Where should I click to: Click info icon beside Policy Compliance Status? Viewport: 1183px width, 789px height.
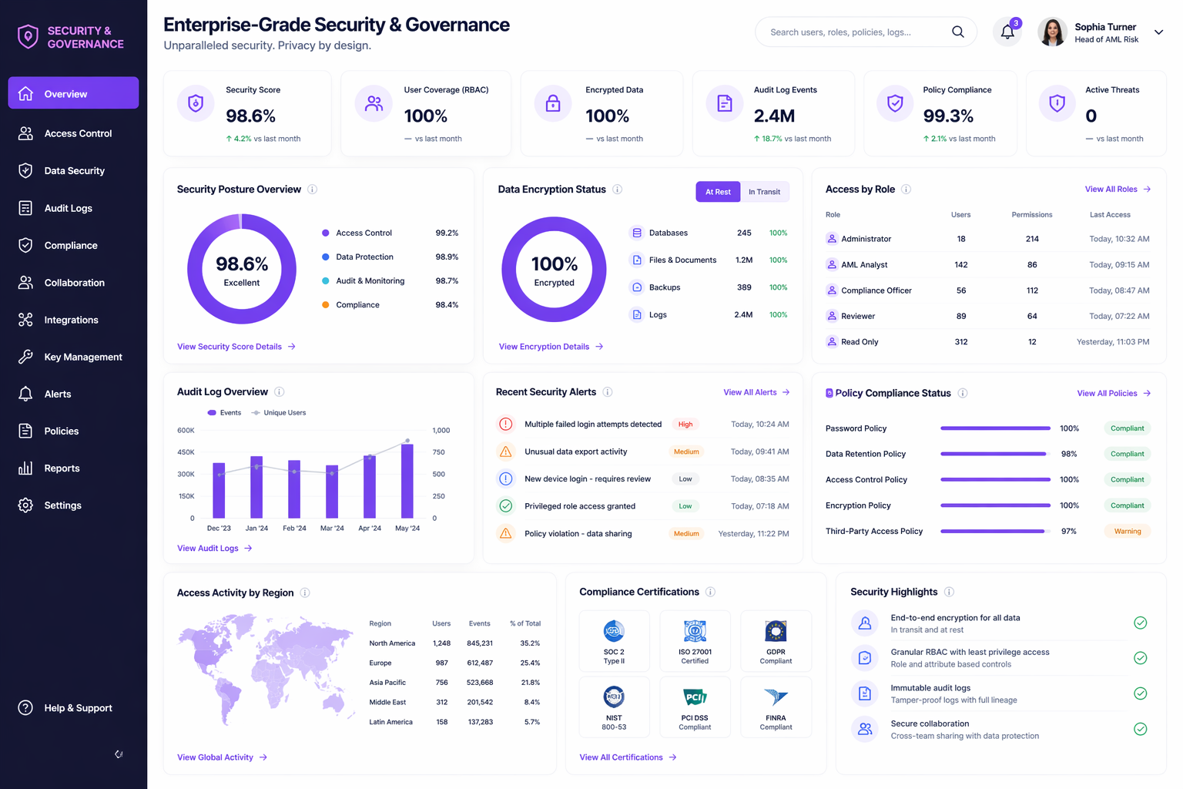coord(963,393)
